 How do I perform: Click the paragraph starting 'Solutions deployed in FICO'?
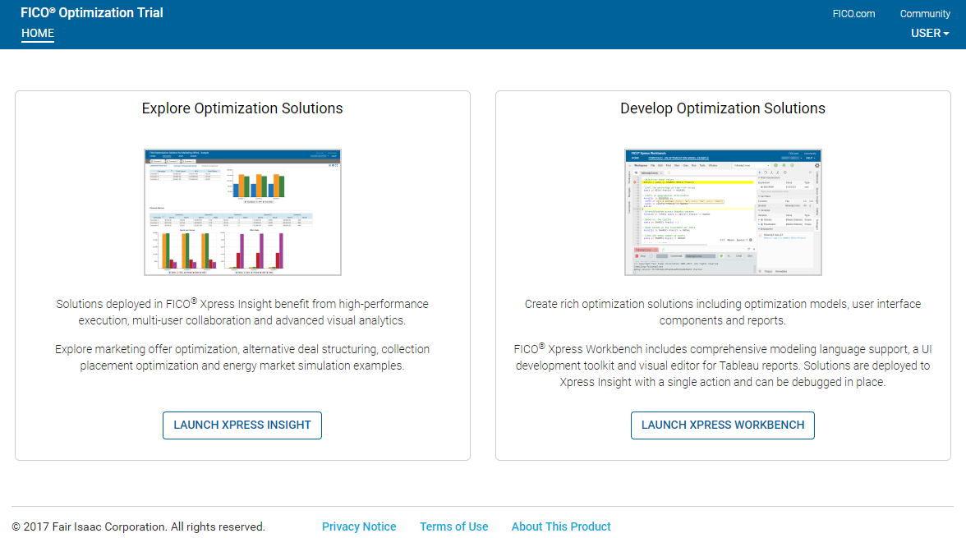coord(242,312)
